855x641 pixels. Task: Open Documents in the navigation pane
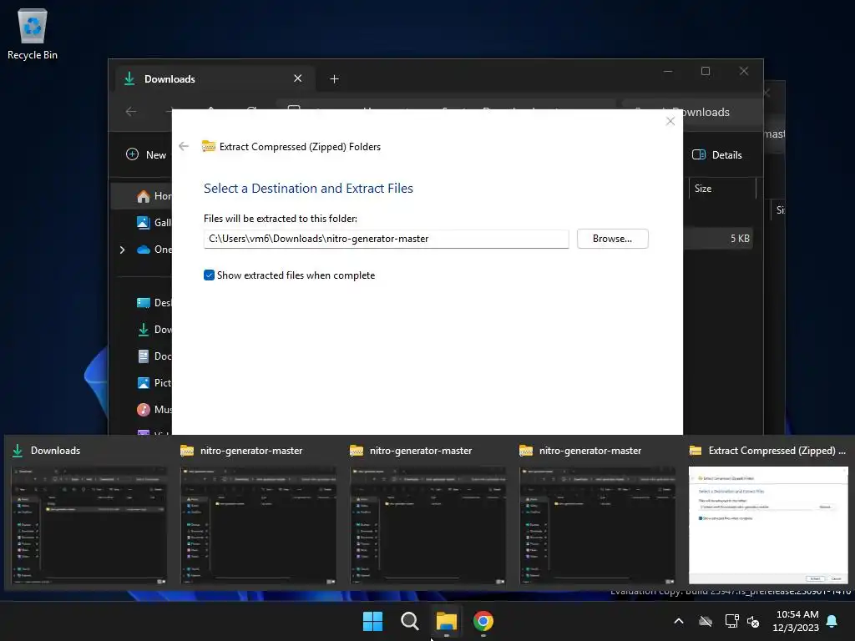[x=154, y=356]
